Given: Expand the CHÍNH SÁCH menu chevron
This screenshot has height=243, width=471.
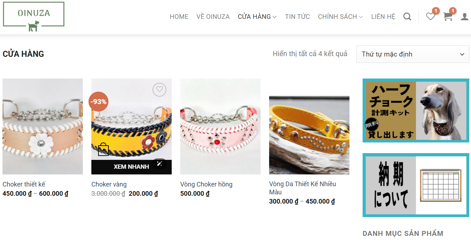Looking at the screenshot, I should [x=361, y=17].
